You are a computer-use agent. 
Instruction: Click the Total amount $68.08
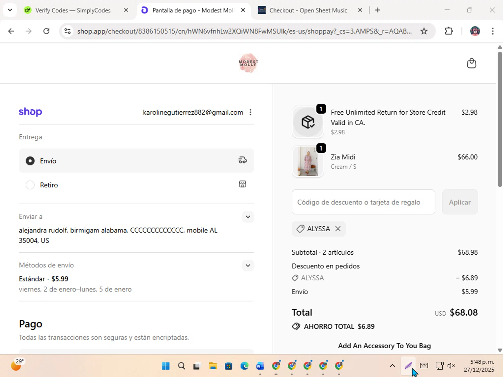click(463, 312)
